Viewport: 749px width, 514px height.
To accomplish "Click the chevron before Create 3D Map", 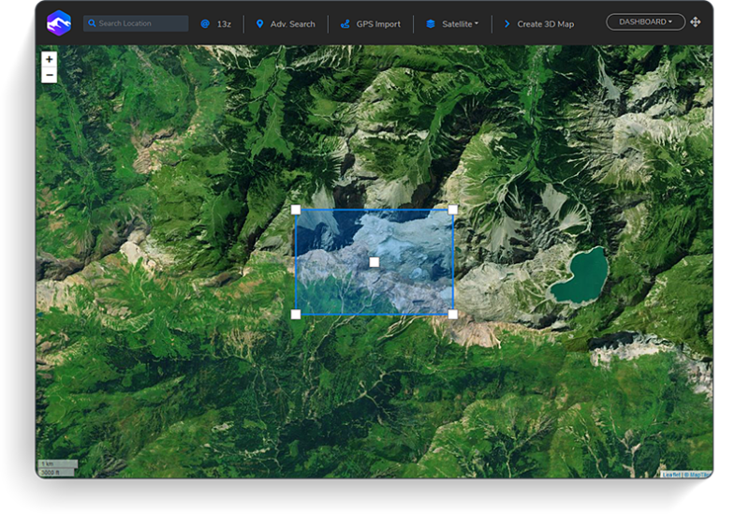I will [507, 24].
